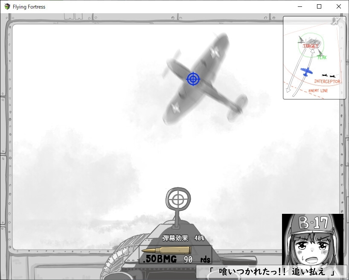349x280 pixels.
Task: Click the leading interceptor silhouette on the minimap
Action: (324, 75)
